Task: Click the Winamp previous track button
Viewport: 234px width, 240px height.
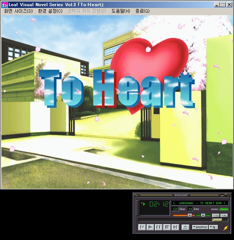Action: (142, 227)
